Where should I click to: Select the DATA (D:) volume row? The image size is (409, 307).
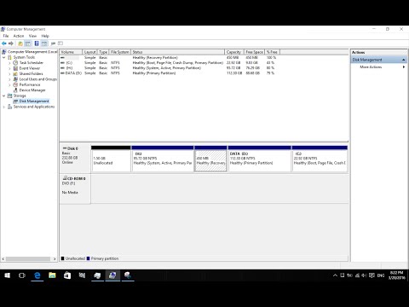coord(170,73)
